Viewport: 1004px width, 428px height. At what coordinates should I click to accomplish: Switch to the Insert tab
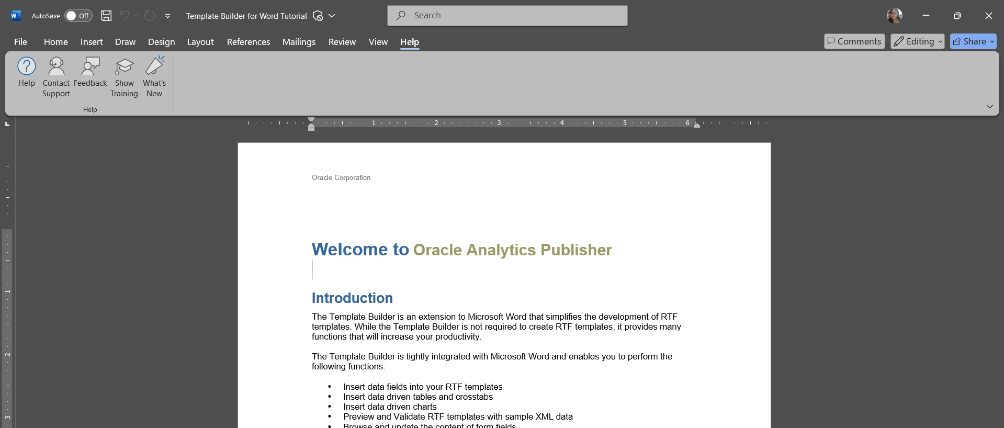(x=92, y=42)
